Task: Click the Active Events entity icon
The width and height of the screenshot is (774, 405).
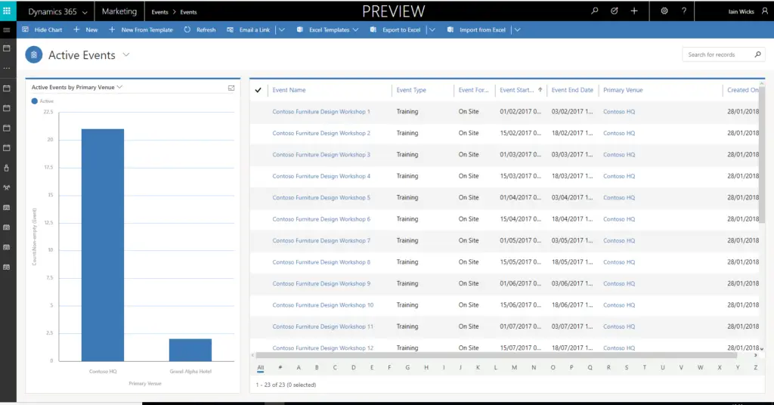Action: 33,54
